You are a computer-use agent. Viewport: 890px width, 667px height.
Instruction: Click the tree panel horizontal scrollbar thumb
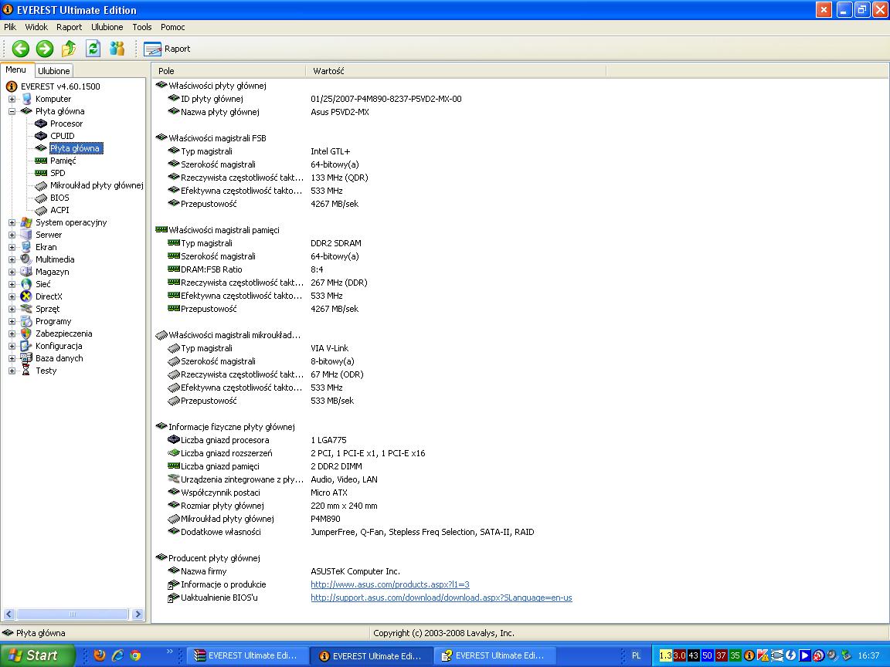72,615
